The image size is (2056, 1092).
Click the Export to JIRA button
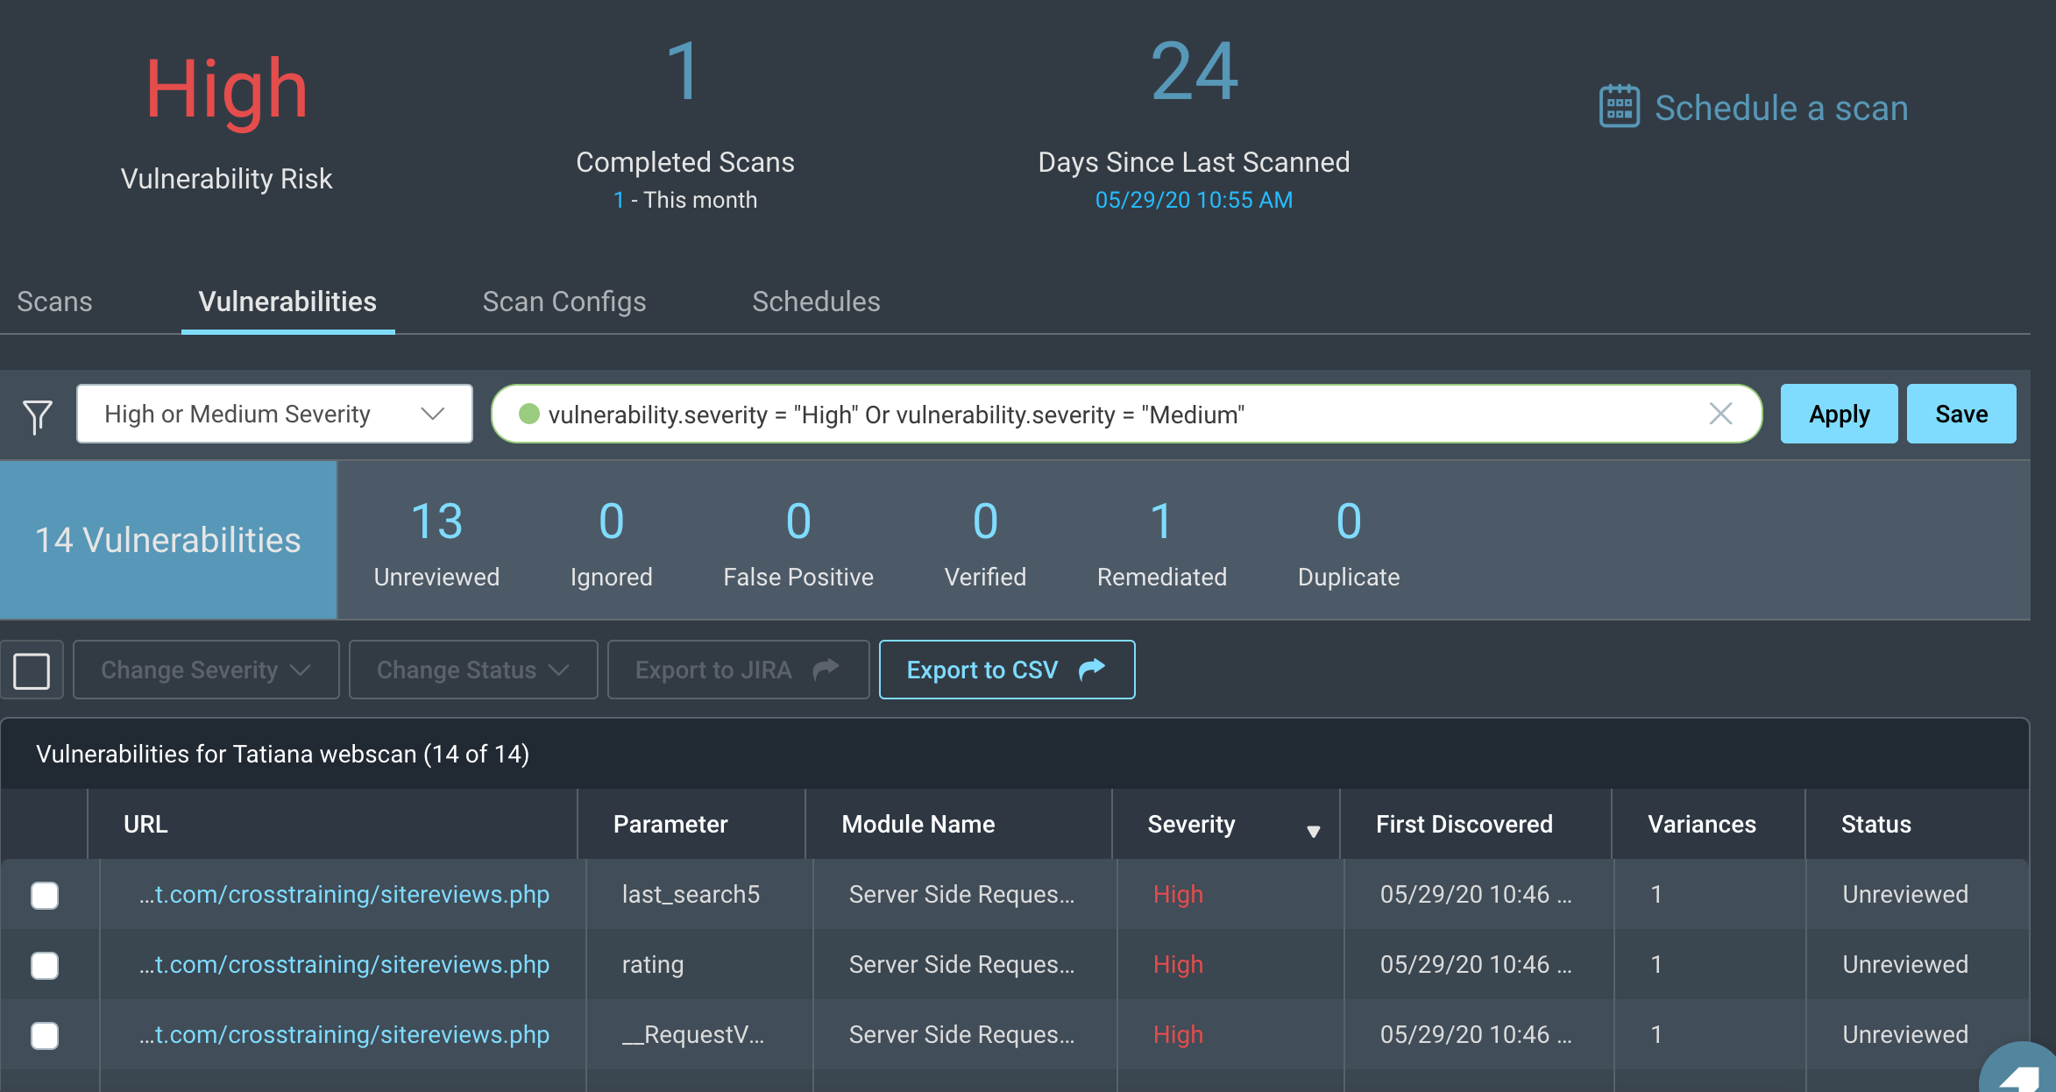(x=738, y=670)
